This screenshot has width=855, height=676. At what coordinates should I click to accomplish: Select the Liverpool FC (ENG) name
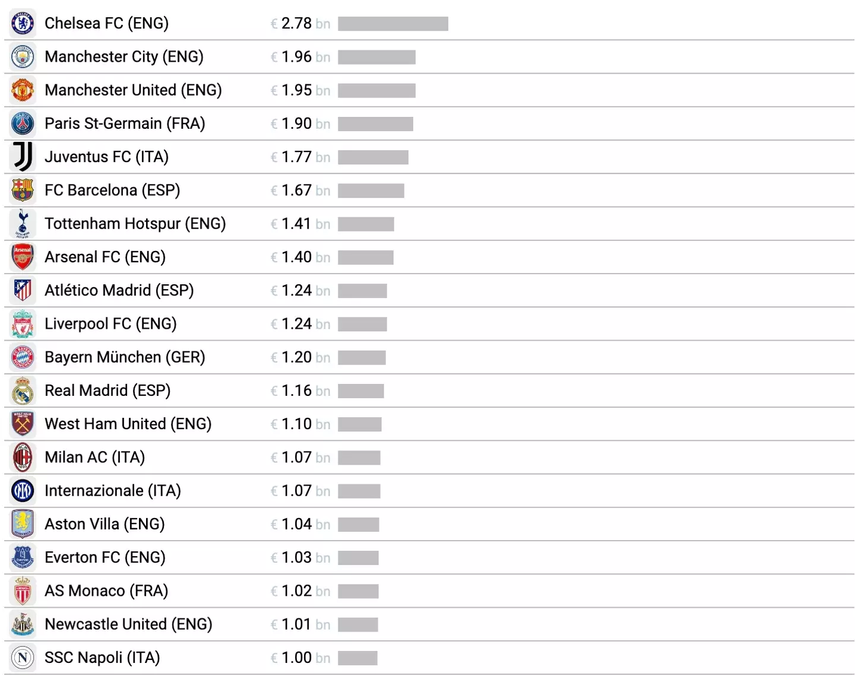click(110, 324)
